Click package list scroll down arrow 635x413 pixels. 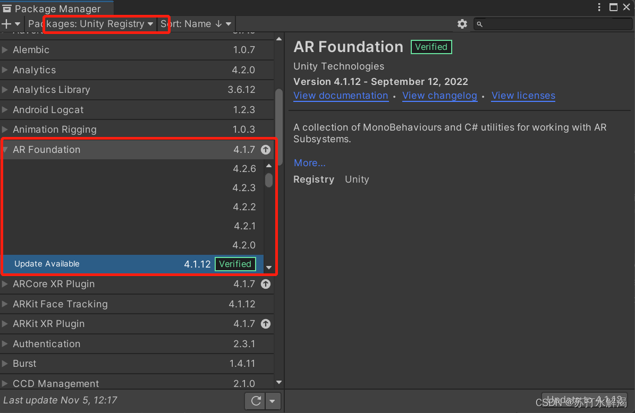[279, 382]
